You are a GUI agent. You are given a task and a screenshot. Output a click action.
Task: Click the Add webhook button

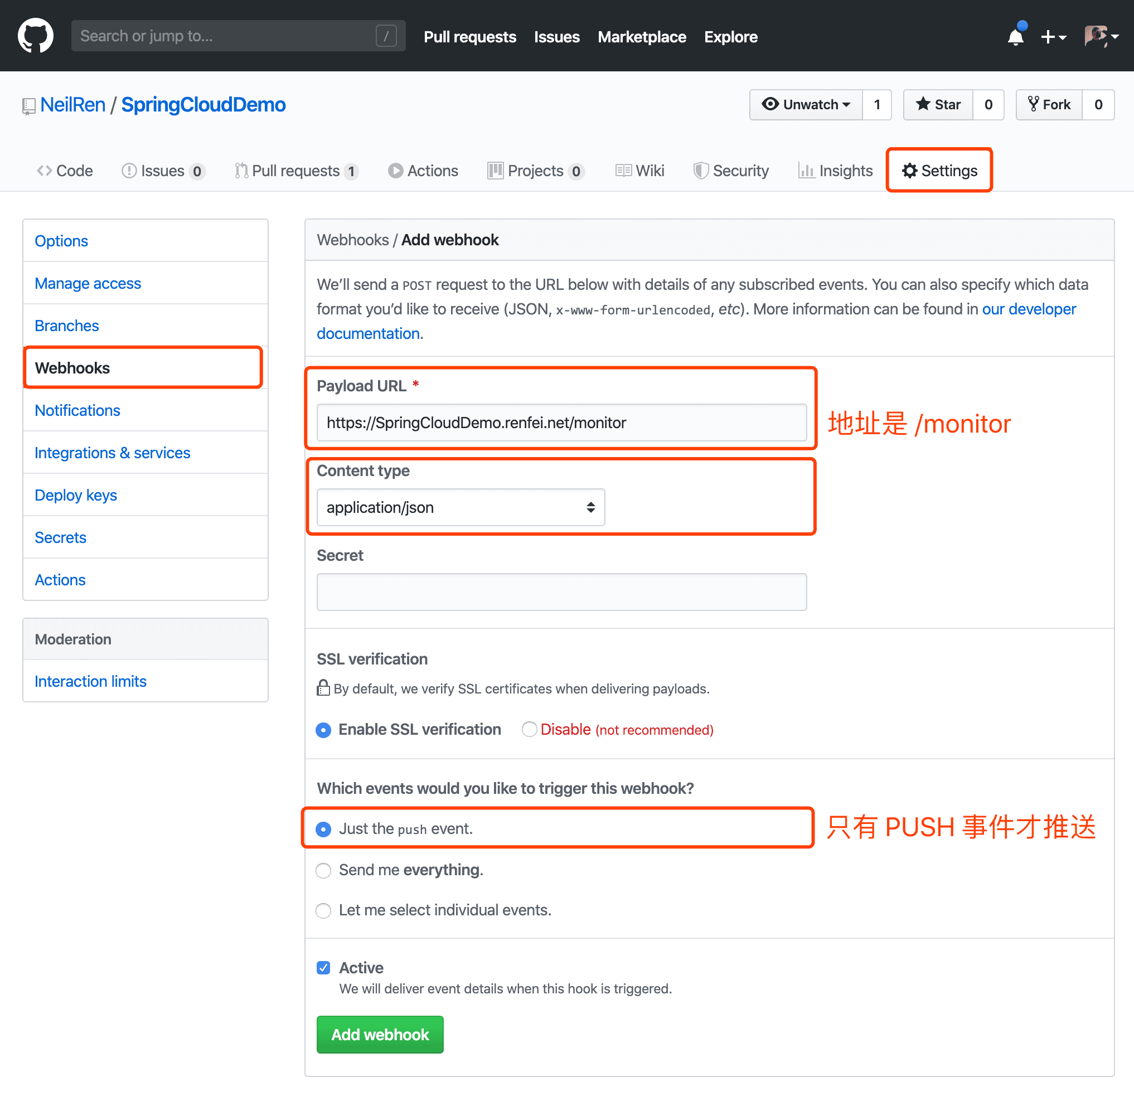(x=380, y=1035)
